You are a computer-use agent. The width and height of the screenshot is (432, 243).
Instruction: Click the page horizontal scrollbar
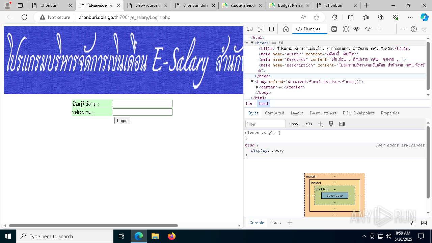tap(93, 225)
